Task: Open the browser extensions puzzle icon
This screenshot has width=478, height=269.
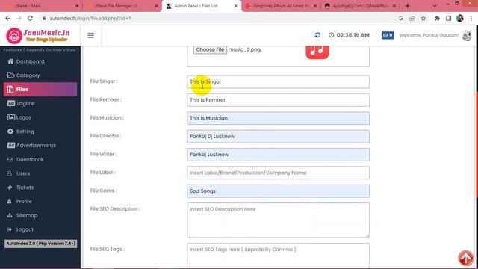Action: pyautogui.click(x=437, y=18)
